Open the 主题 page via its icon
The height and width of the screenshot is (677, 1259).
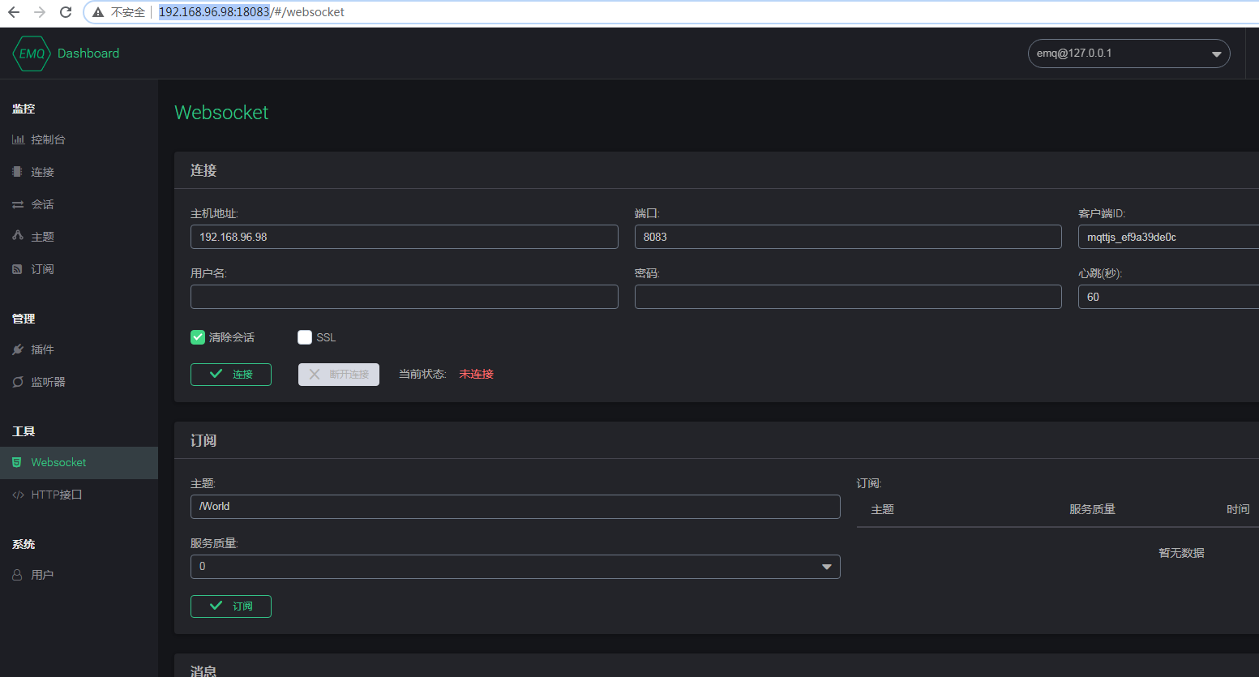pyautogui.click(x=19, y=236)
